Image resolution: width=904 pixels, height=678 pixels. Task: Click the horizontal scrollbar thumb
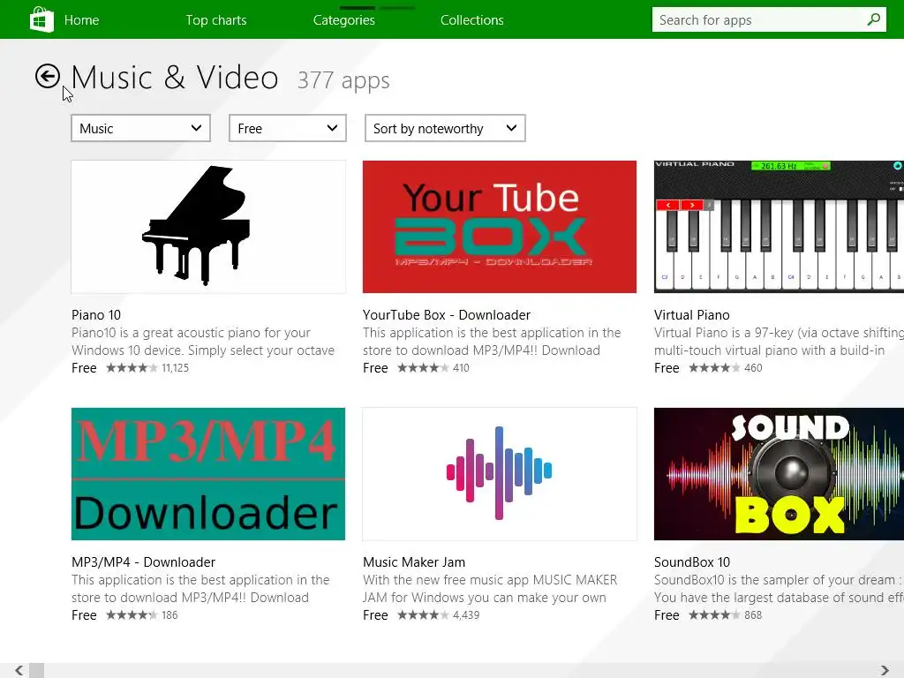(36, 671)
